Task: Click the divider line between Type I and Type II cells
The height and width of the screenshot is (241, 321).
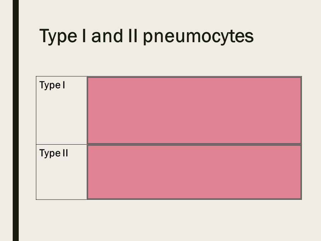Action: tap(62, 145)
